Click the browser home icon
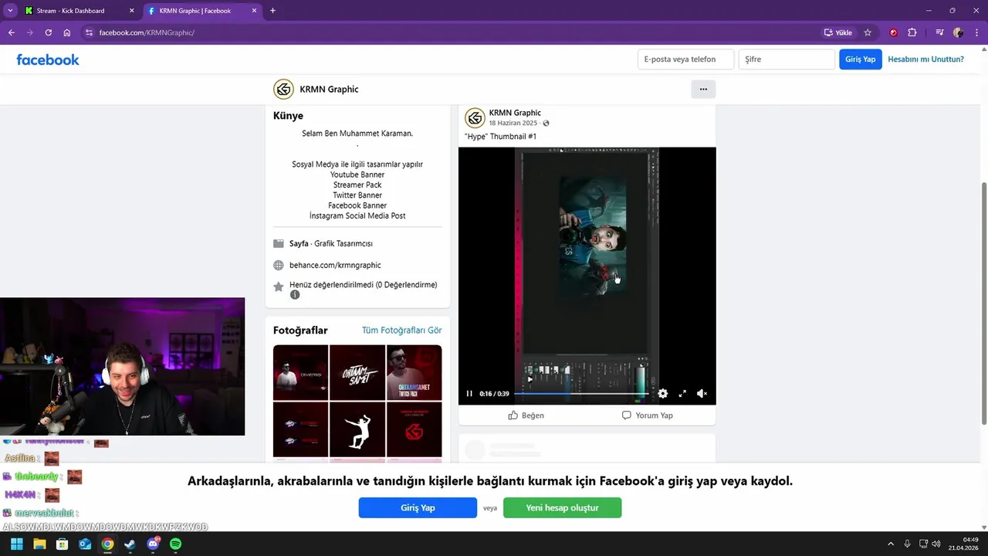The width and height of the screenshot is (988, 556). click(67, 32)
